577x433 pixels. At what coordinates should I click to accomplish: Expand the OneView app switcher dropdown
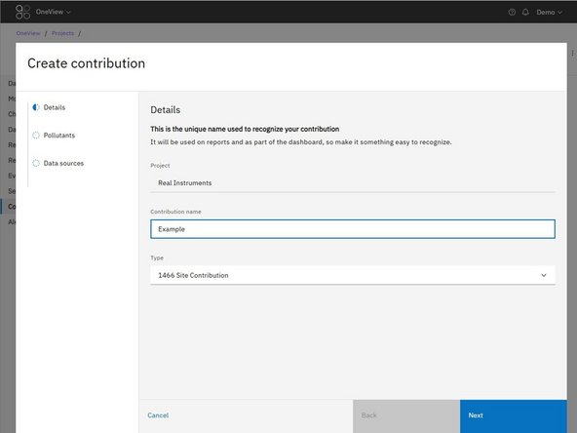coord(53,12)
